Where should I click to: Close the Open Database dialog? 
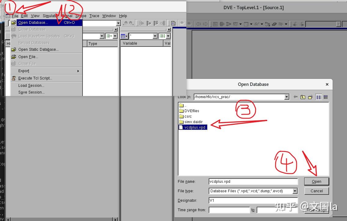tap(327, 84)
